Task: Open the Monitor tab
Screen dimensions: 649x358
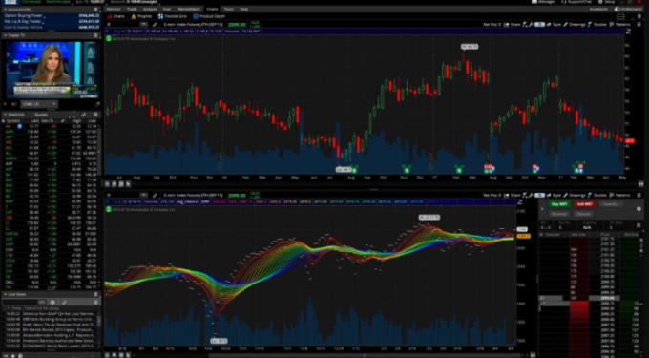Action: (114, 9)
